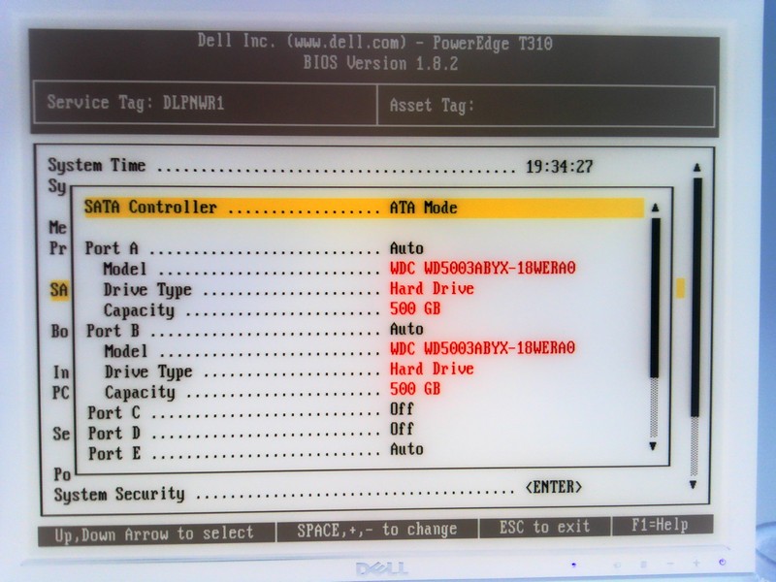This screenshot has width=776, height=582.
Task: Click Port B Auto setting
Action: [406, 330]
